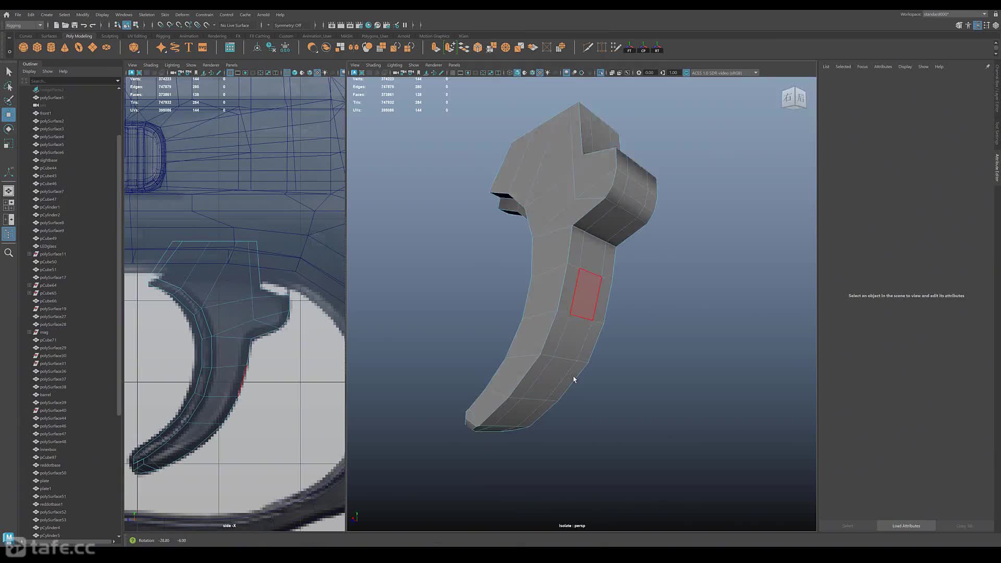Create a polygon cylinder from the shelf
This screenshot has height=563, width=1001.
click(51, 47)
